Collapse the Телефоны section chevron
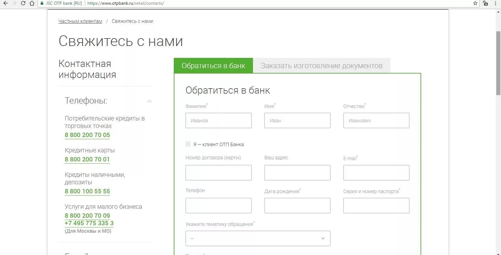Viewport: 501px width, 255px height. pos(149,101)
